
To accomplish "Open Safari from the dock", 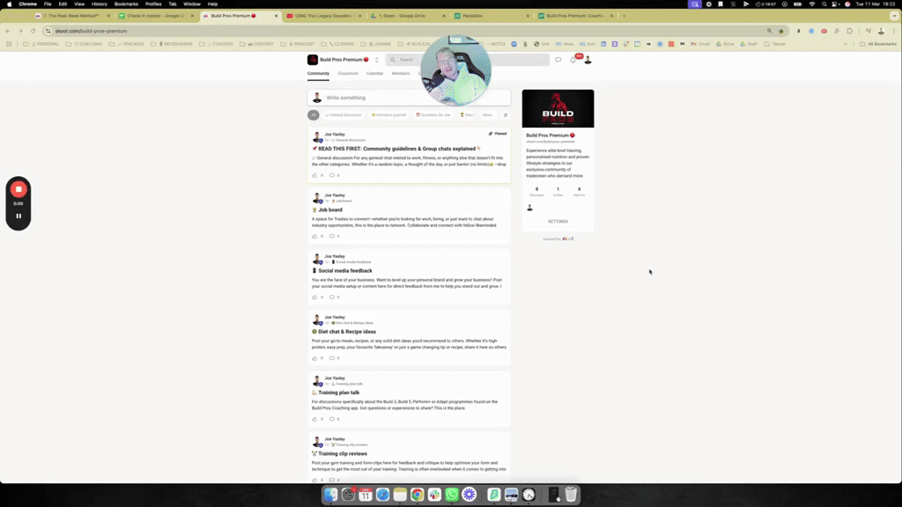I will (382, 495).
